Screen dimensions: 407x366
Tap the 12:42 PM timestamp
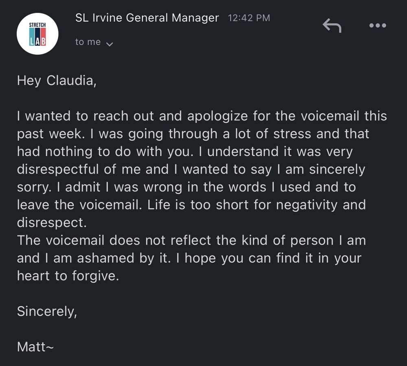coord(249,18)
